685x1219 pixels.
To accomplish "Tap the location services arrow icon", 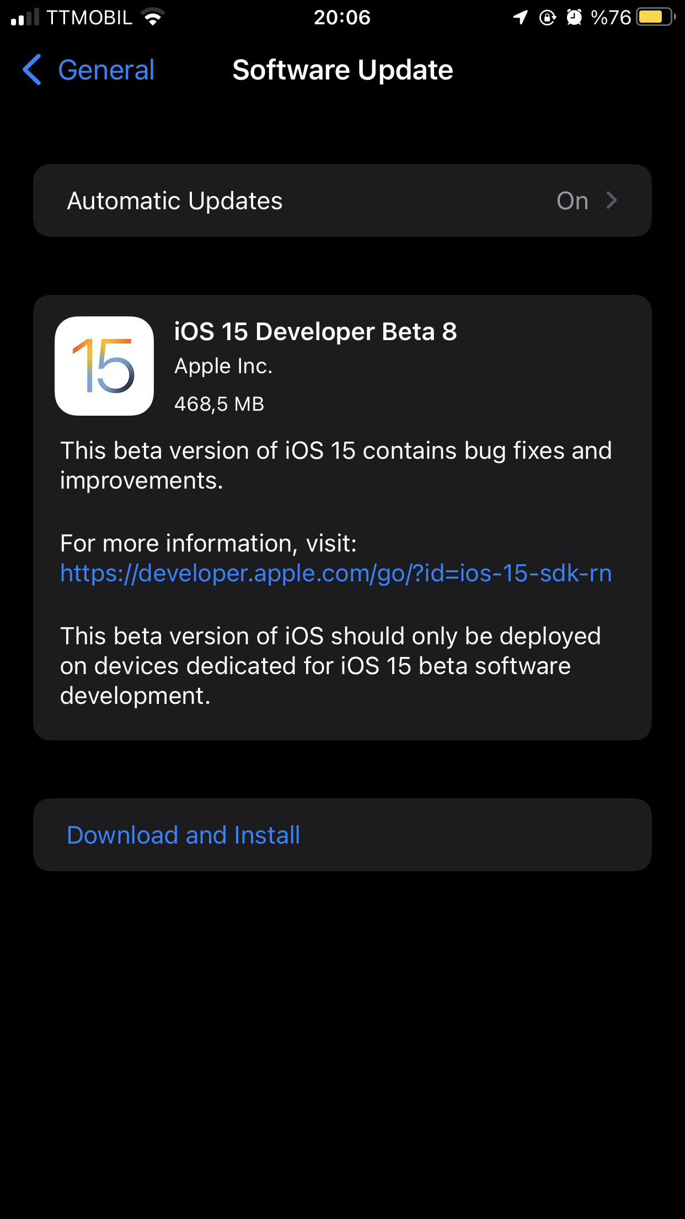I will click(x=520, y=18).
